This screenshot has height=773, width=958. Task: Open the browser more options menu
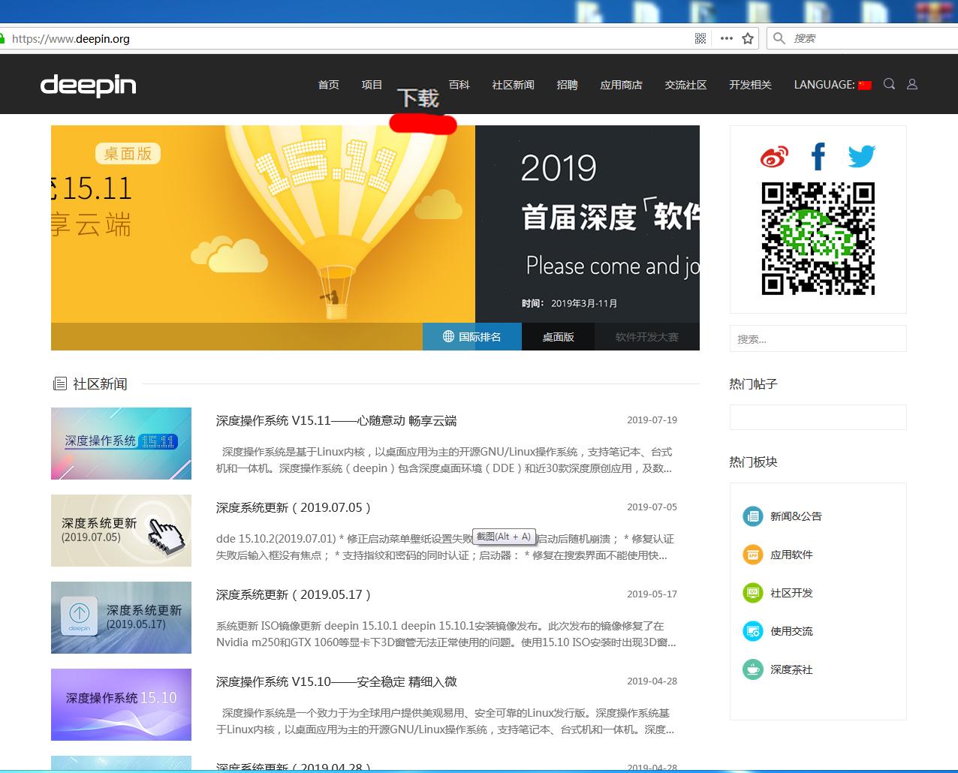pyautogui.click(x=725, y=38)
